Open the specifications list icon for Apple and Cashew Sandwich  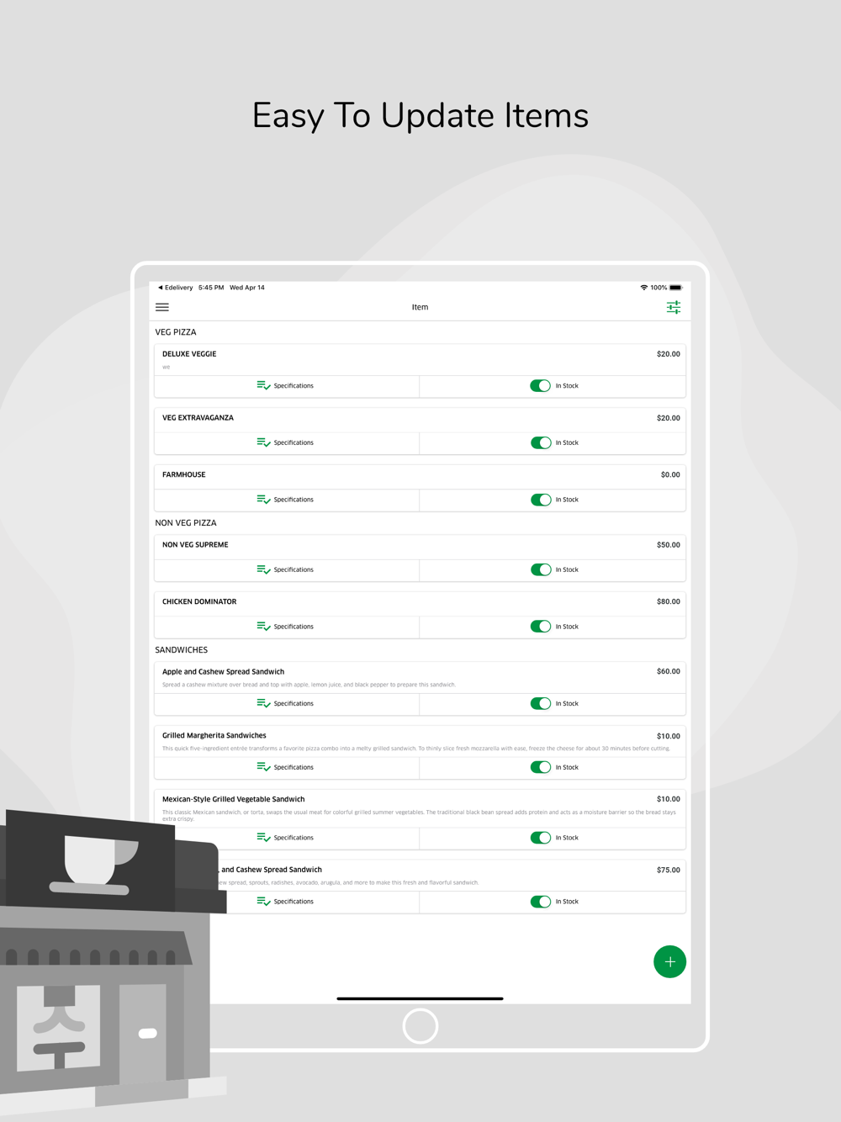[263, 703]
